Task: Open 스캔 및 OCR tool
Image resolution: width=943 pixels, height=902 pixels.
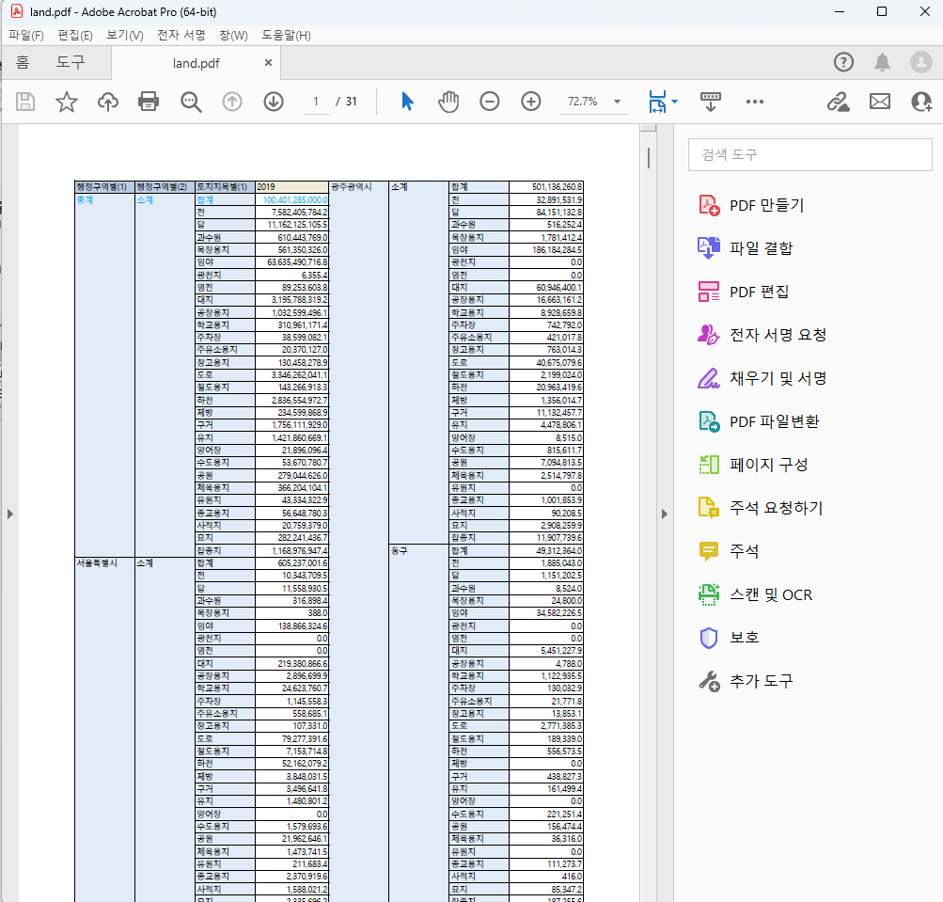Action: pyautogui.click(x=755, y=594)
